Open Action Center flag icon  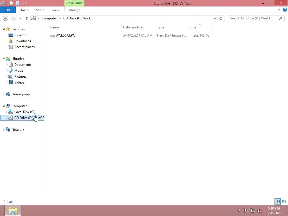pos(246,210)
